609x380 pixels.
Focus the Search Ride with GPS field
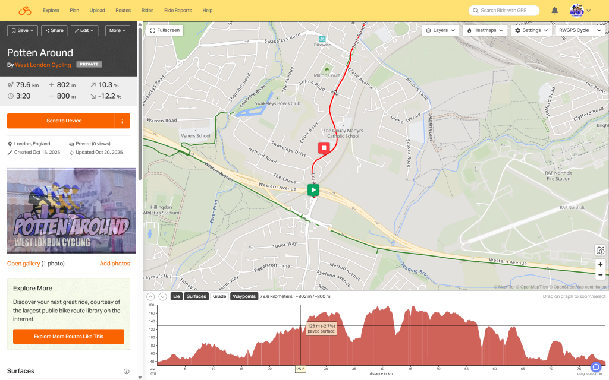tap(507, 11)
